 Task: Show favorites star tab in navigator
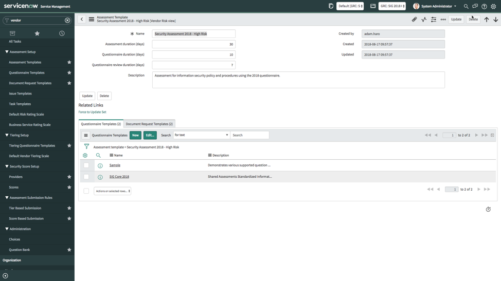[37, 33]
